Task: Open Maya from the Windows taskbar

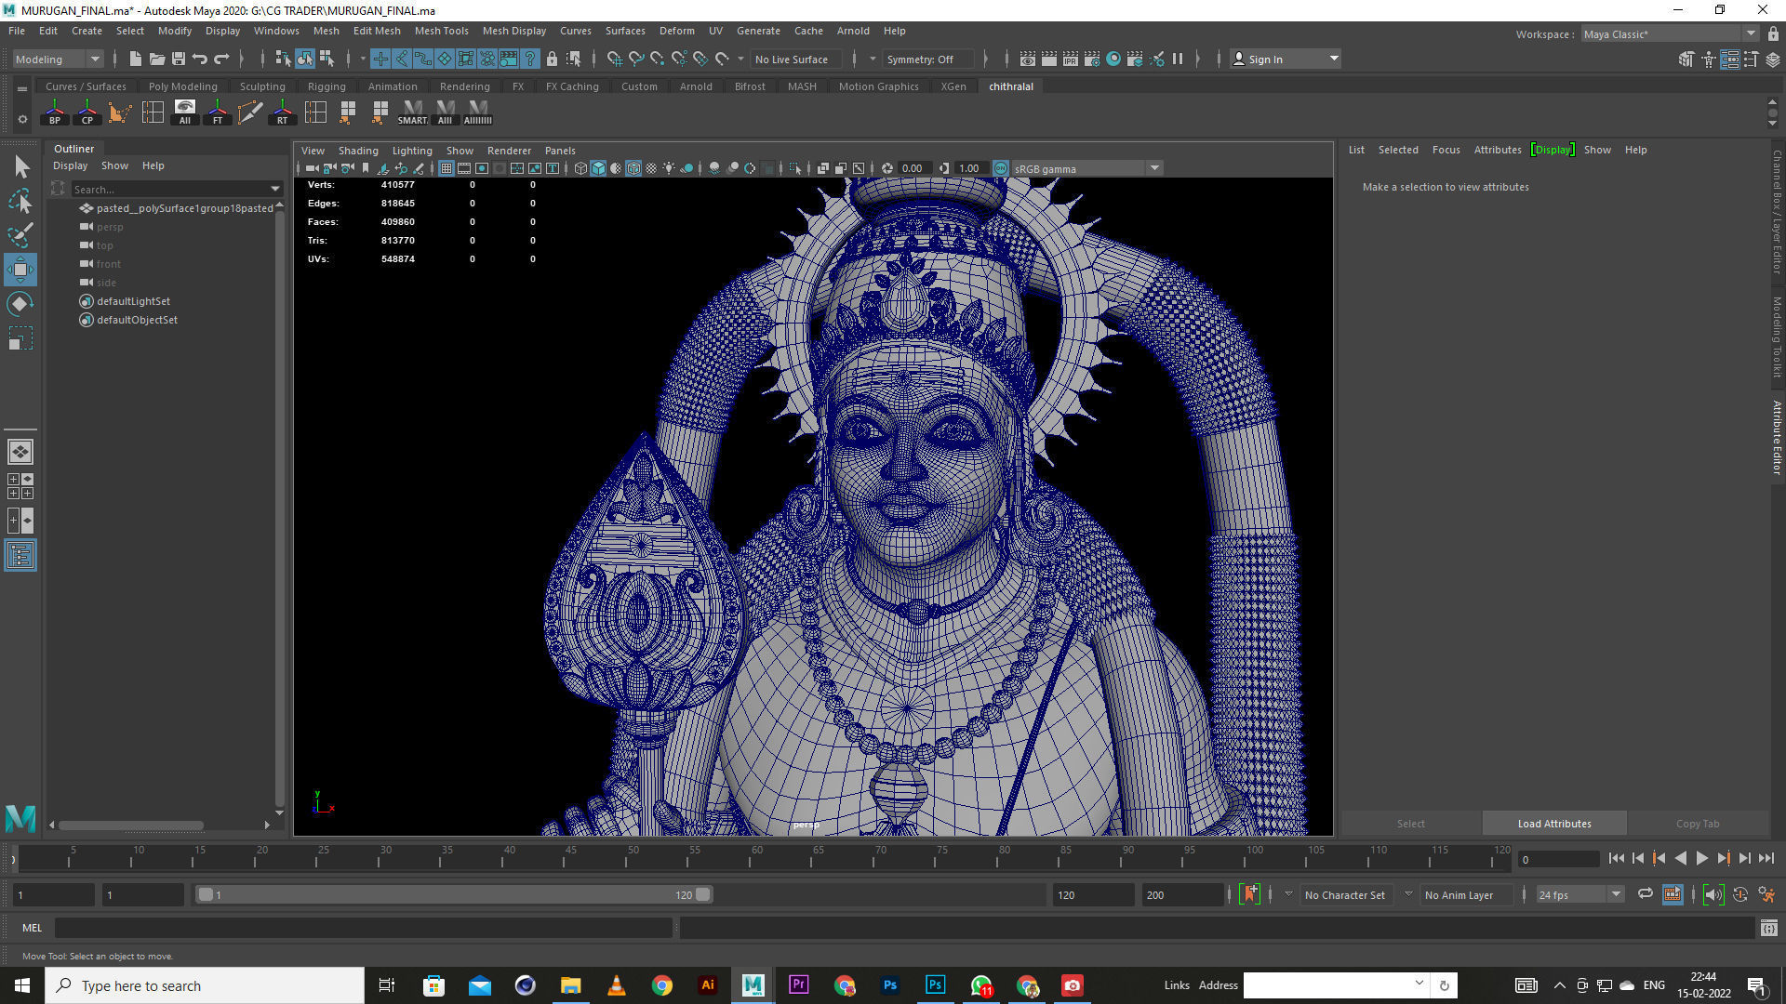Action: [x=753, y=985]
